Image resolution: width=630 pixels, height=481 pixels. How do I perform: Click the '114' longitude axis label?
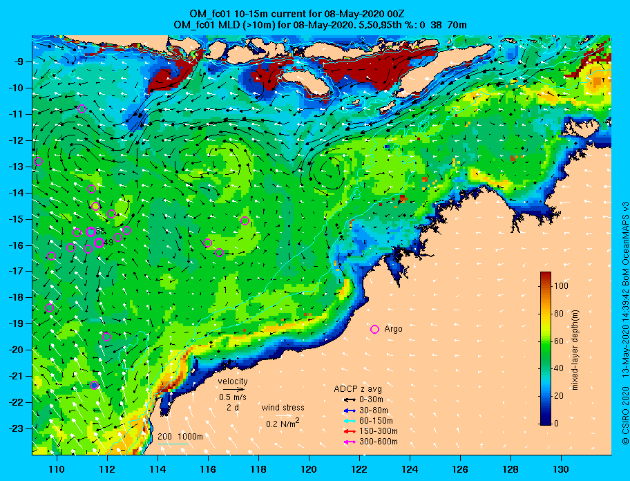coord(157,469)
